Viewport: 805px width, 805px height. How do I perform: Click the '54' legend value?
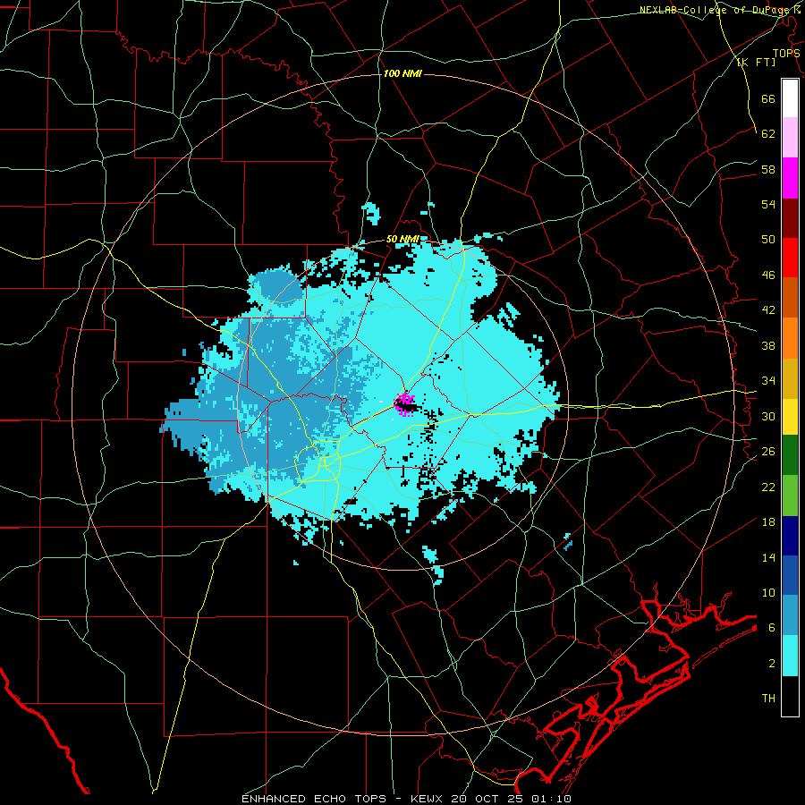(768, 204)
